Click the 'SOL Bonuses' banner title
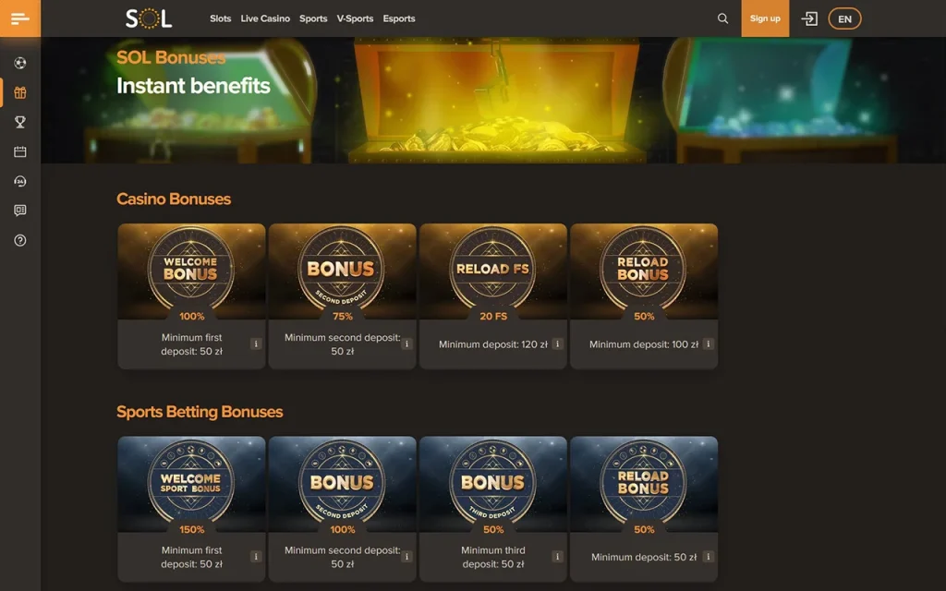The width and height of the screenshot is (946, 591). pyautogui.click(x=171, y=57)
